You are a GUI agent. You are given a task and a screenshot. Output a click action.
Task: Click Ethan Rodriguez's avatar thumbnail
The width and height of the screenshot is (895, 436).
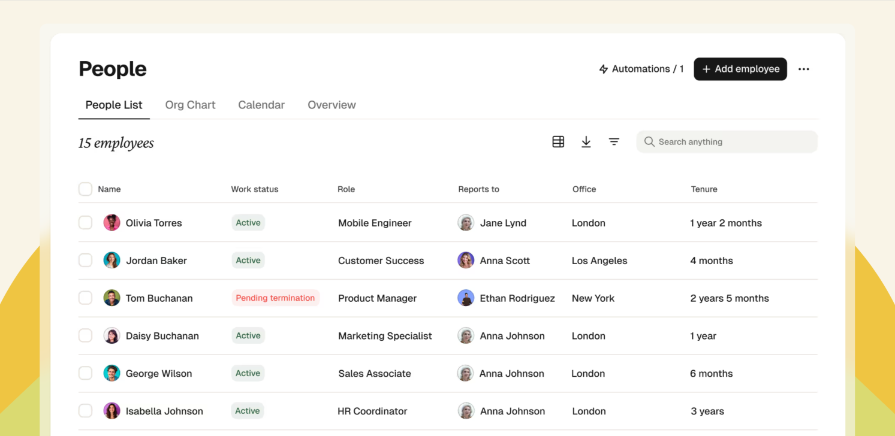point(466,298)
